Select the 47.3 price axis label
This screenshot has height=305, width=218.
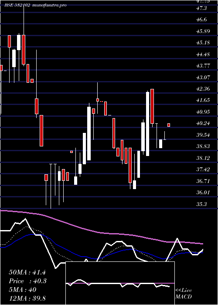[x=201, y=8]
